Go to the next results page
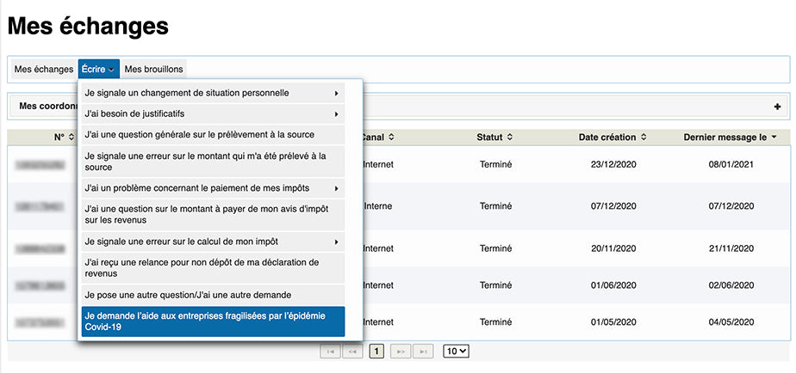This screenshot has width=796, height=373. (x=400, y=352)
